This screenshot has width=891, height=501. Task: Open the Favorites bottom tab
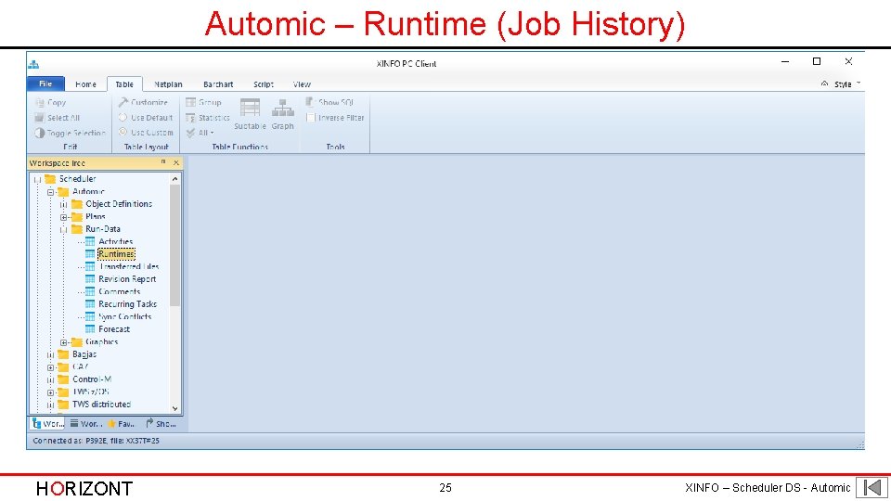point(121,424)
